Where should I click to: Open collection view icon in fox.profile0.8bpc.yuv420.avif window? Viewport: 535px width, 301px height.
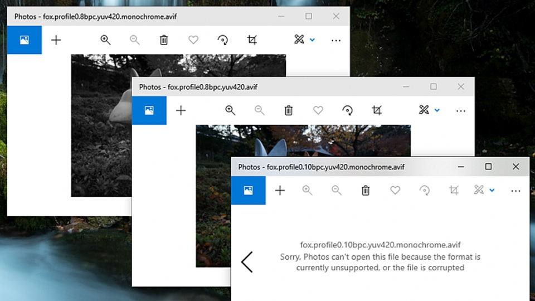pos(149,110)
